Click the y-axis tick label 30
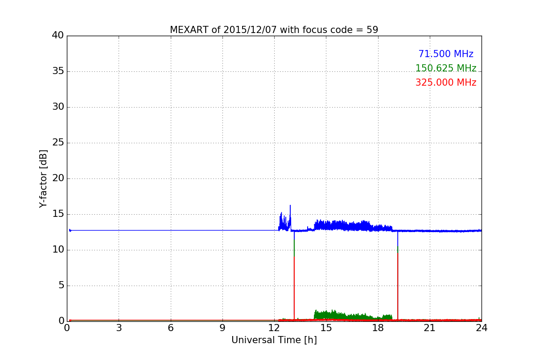Screen dimensions: 535x357 58,107
